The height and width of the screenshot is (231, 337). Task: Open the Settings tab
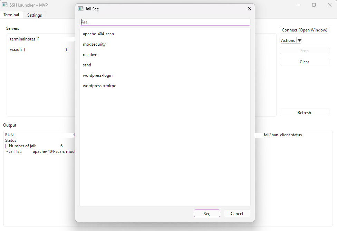(35, 15)
